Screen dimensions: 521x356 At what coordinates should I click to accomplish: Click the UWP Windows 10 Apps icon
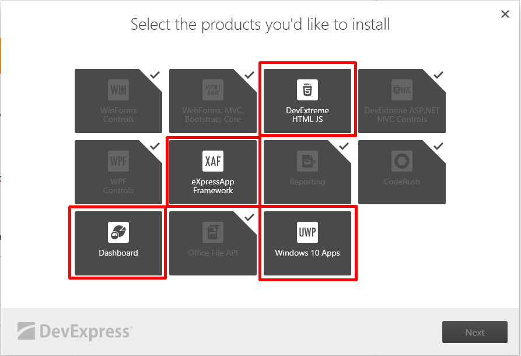(307, 232)
